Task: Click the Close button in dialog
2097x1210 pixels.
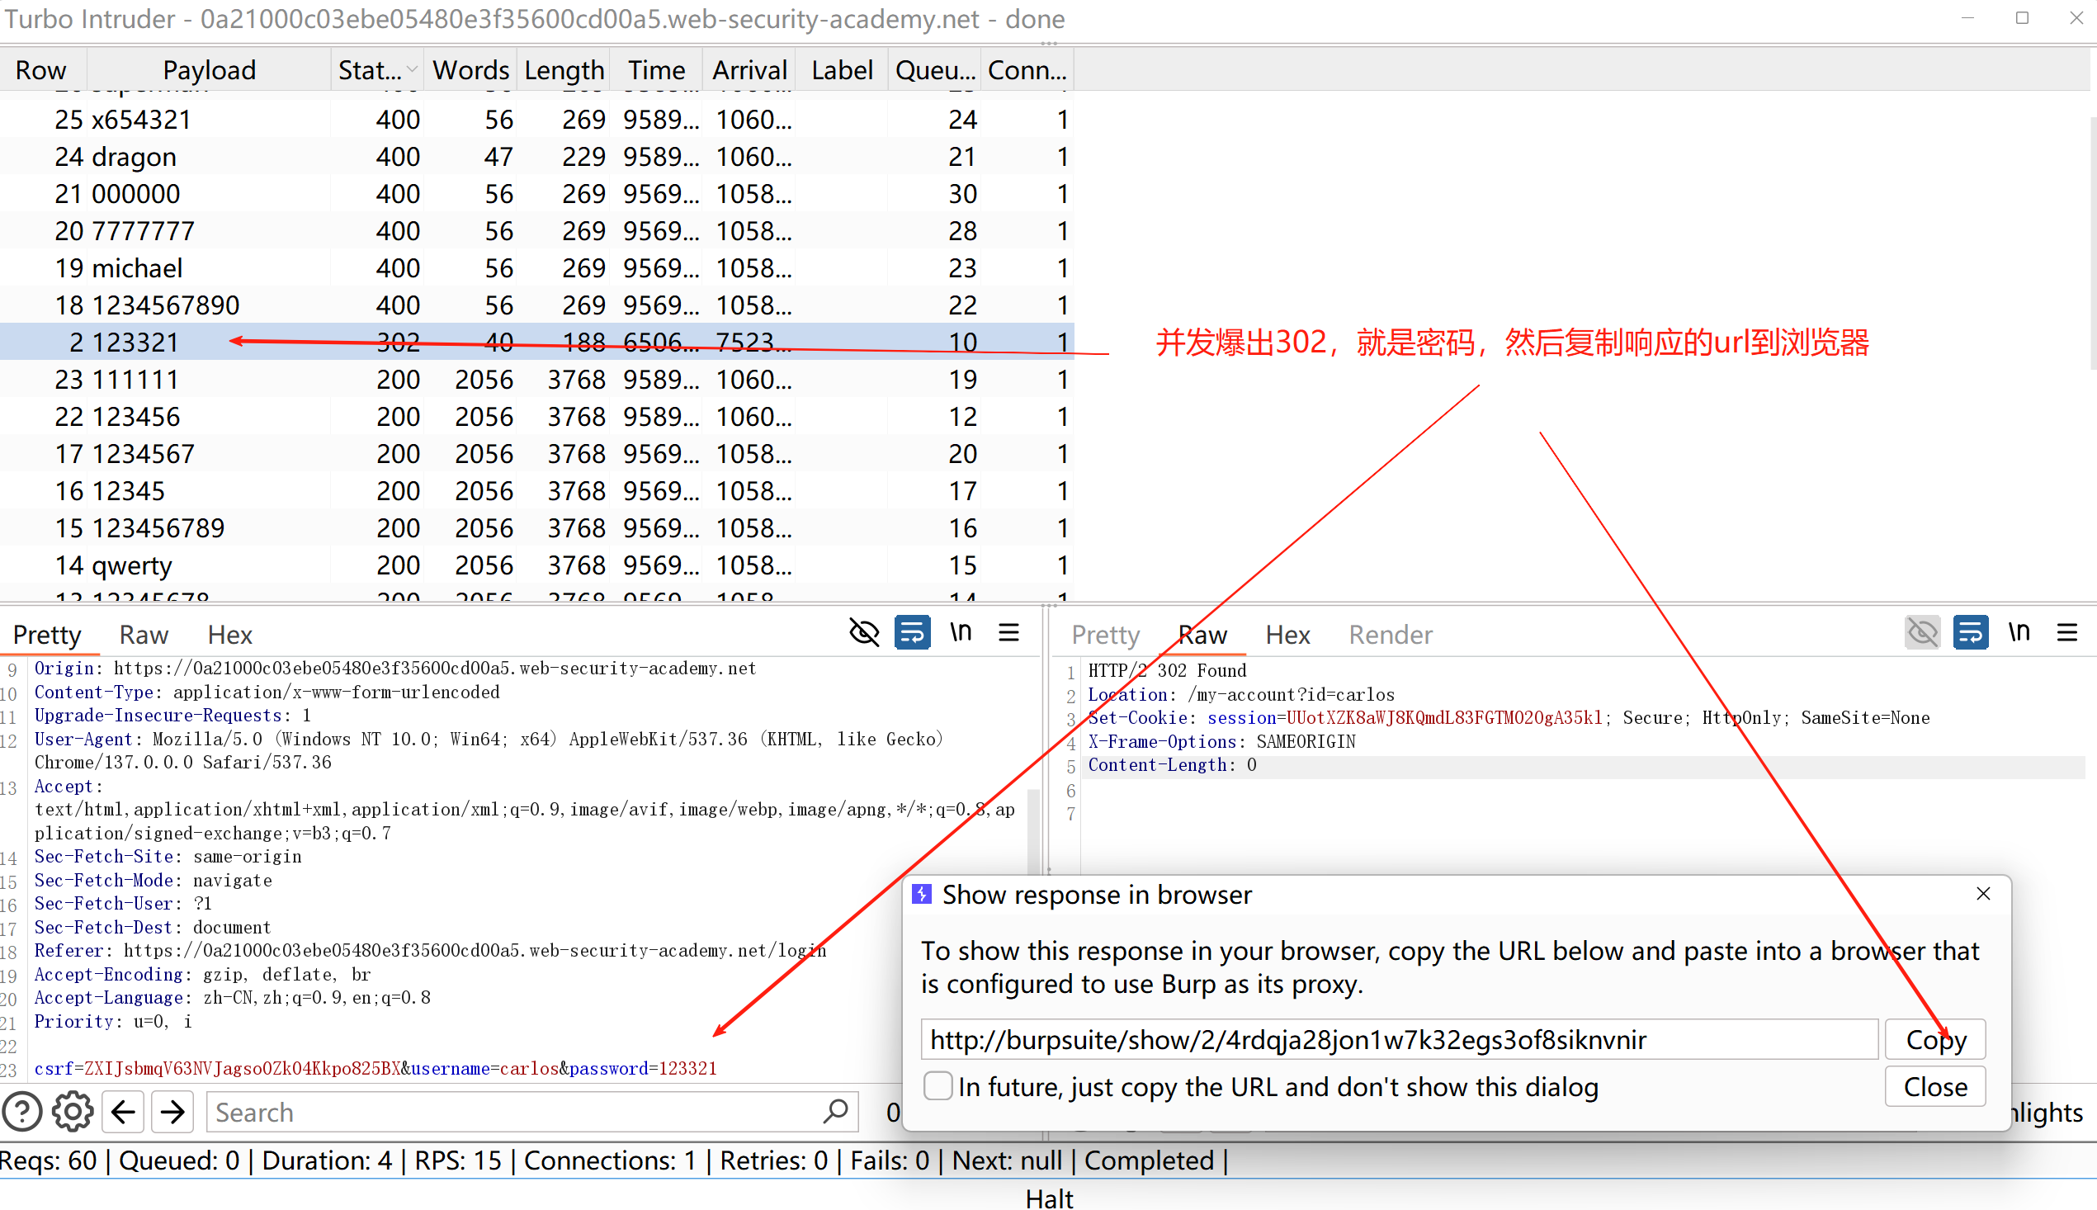Action: click(x=1935, y=1087)
